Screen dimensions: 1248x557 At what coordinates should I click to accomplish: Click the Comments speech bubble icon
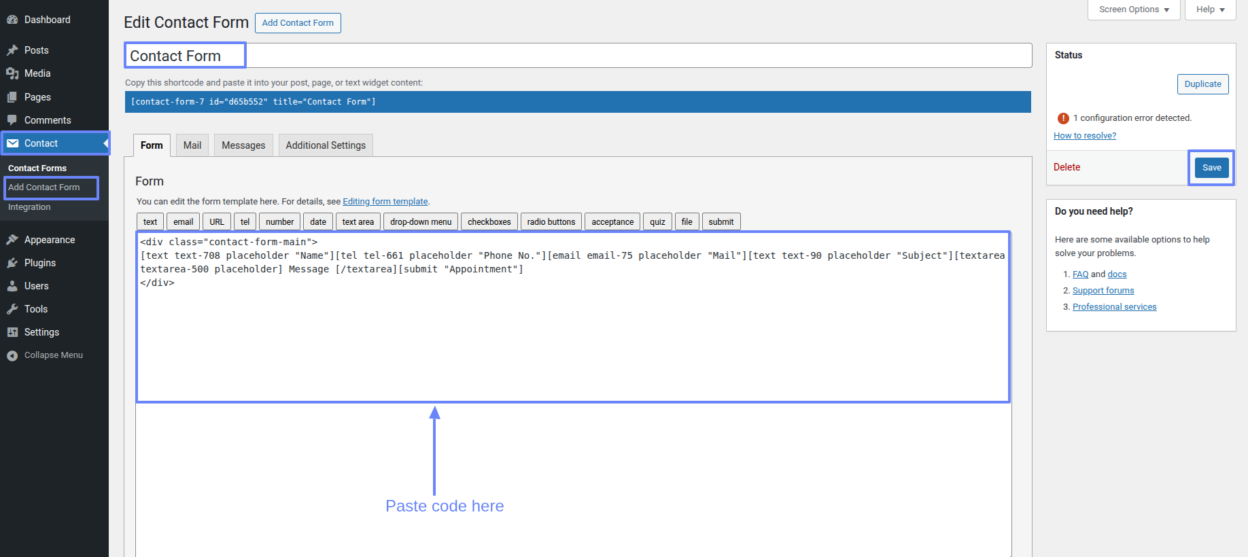pyautogui.click(x=12, y=120)
